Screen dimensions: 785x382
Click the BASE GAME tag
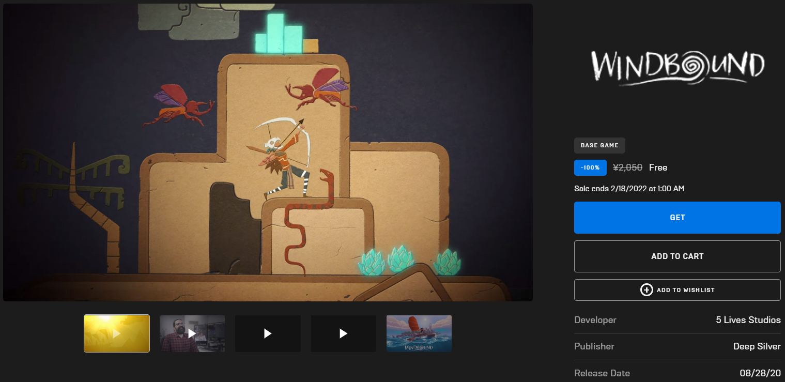(599, 146)
